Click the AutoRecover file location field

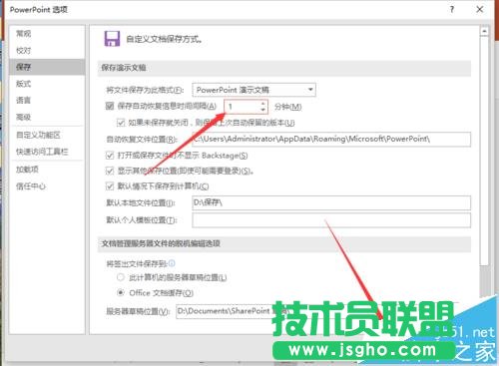pos(331,139)
